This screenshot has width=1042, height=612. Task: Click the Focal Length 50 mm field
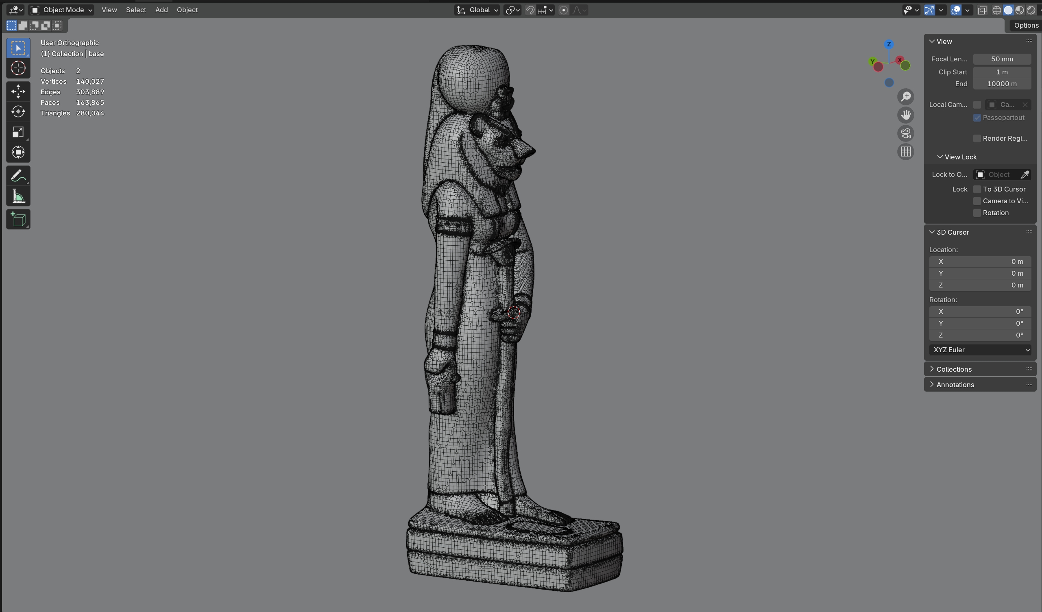pos(1001,59)
